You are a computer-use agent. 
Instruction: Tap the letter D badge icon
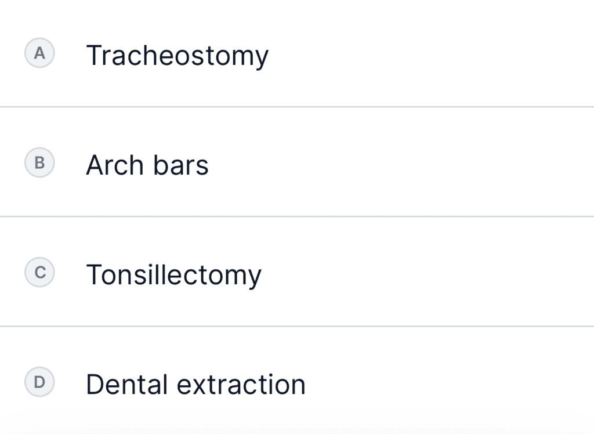pos(39,382)
